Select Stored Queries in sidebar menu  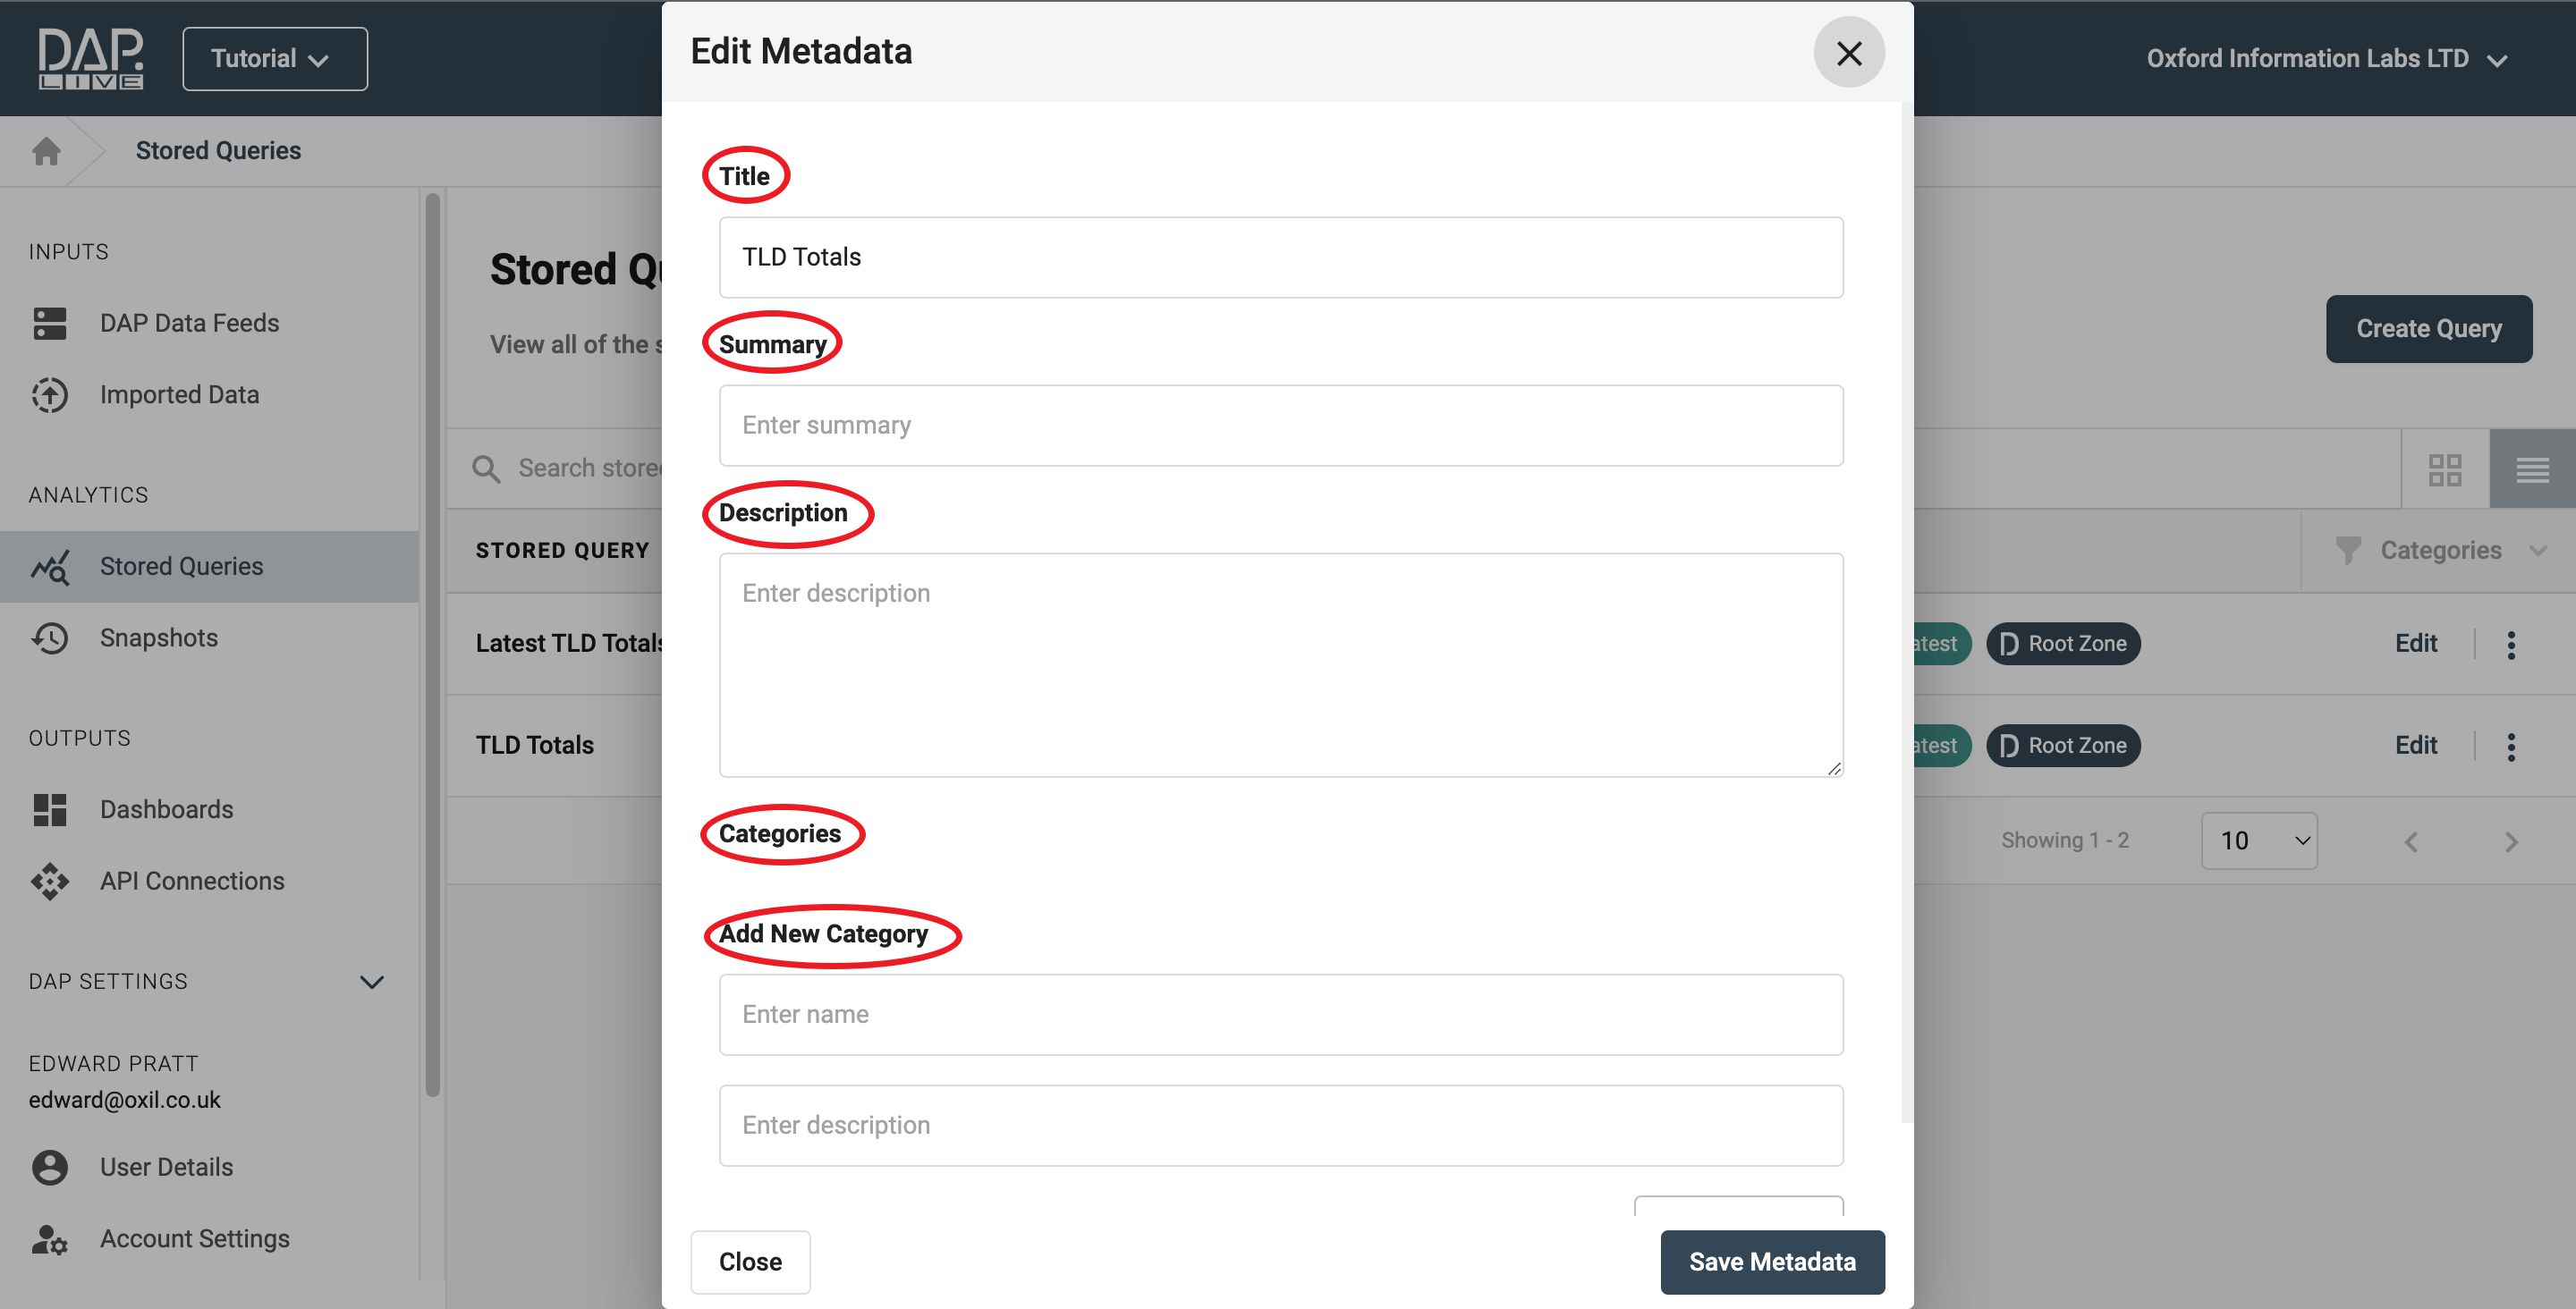point(181,567)
